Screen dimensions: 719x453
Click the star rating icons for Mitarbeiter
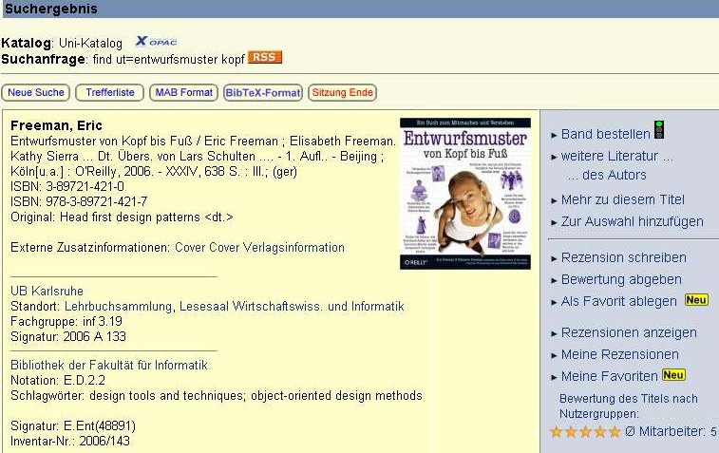pos(585,432)
